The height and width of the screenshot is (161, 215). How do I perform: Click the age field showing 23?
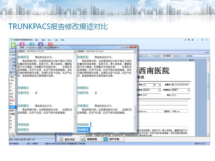148,85
